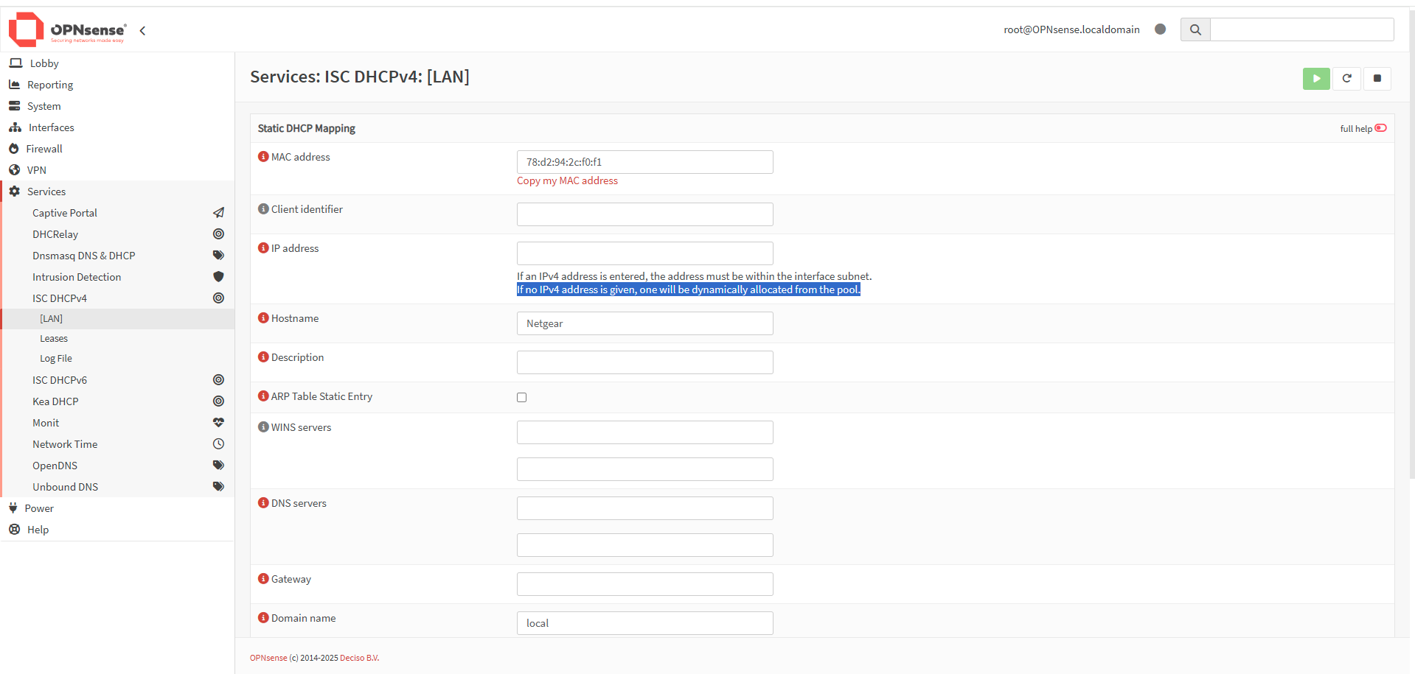Click the tags icon beside Dnsmasq DNS & DHCP
Image resolution: width=1415 pixels, height=674 pixels.
point(218,256)
